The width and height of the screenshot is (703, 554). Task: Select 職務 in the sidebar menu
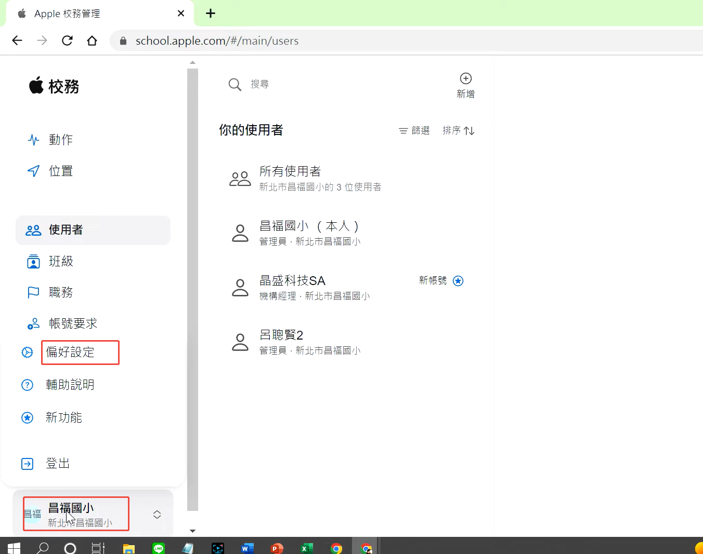point(60,292)
